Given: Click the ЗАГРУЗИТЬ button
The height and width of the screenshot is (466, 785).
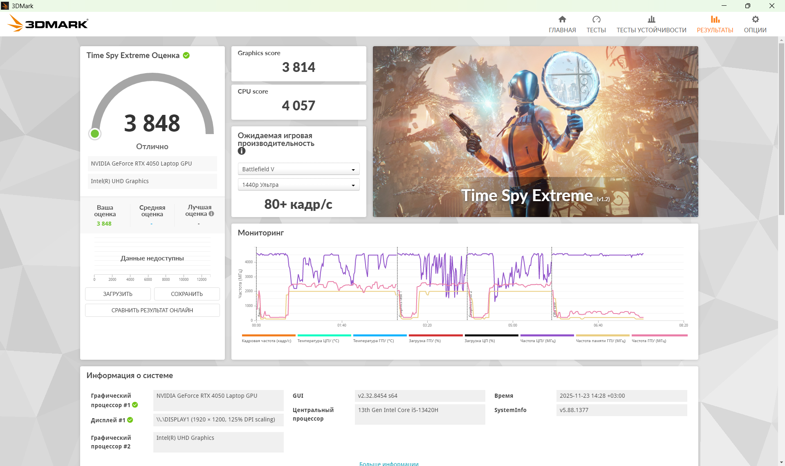Looking at the screenshot, I should pyautogui.click(x=118, y=294).
